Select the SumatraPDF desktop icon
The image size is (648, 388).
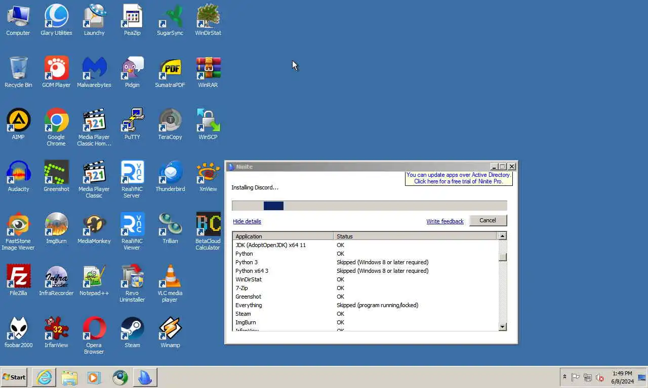pyautogui.click(x=170, y=72)
